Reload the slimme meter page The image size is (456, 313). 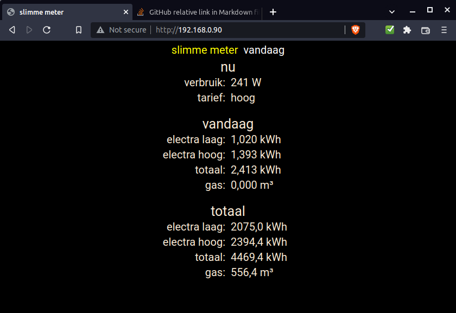[x=47, y=30]
